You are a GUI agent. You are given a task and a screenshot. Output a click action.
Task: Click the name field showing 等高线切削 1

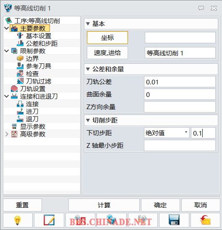(180, 53)
